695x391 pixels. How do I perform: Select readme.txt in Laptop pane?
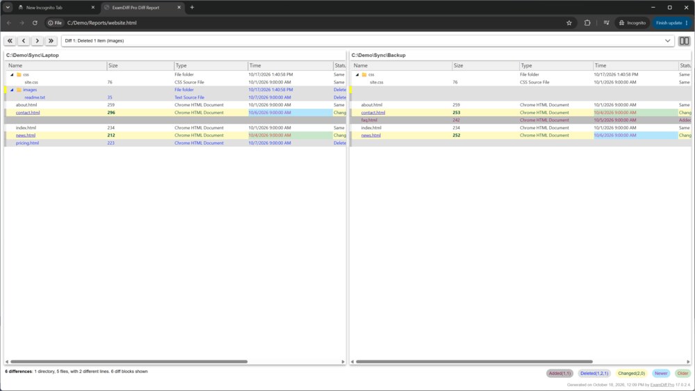[35, 97]
